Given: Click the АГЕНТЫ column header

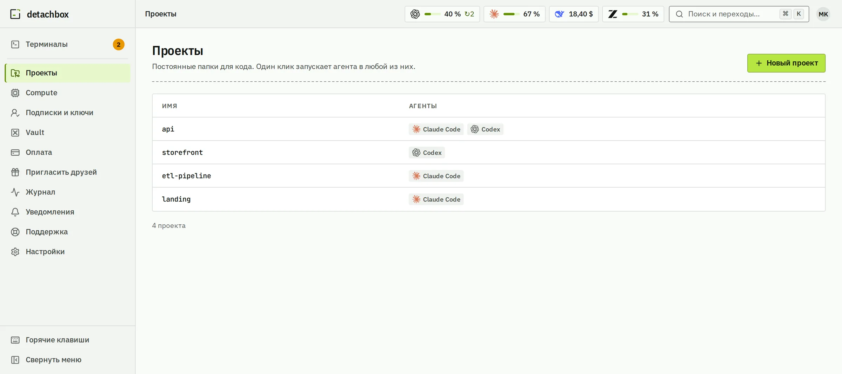Looking at the screenshot, I should (423, 106).
